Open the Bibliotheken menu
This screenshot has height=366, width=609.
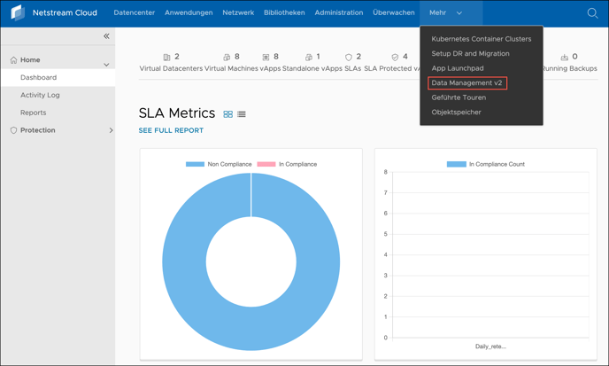[284, 12]
